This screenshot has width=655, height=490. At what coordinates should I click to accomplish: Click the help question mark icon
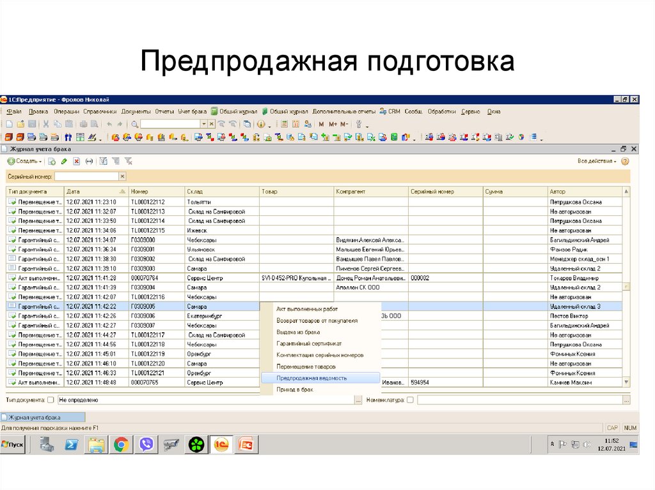(625, 162)
